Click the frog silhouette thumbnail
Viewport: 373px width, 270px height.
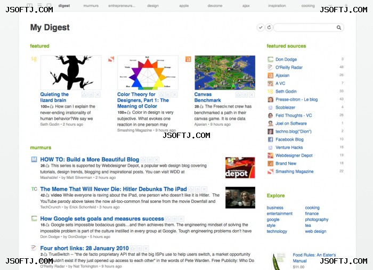point(71,73)
